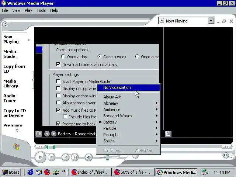This screenshot has height=177, width=236.
Task: Expand Bars and Waves submenu
Action: pyautogui.click(x=129, y=116)
